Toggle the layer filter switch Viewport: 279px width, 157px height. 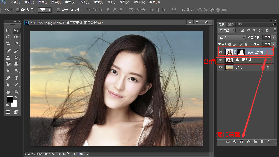point(275,30)
